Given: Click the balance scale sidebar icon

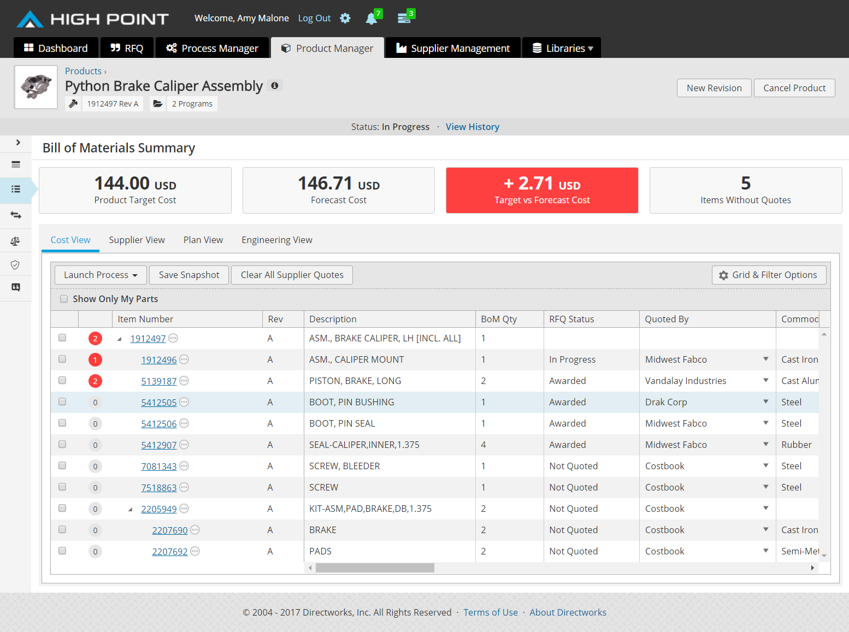Looking at the screenshot, I should pyautogui.click(x=15, y=241).
